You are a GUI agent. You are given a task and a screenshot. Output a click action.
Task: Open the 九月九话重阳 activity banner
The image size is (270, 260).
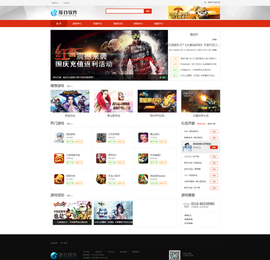click(113, 213)
